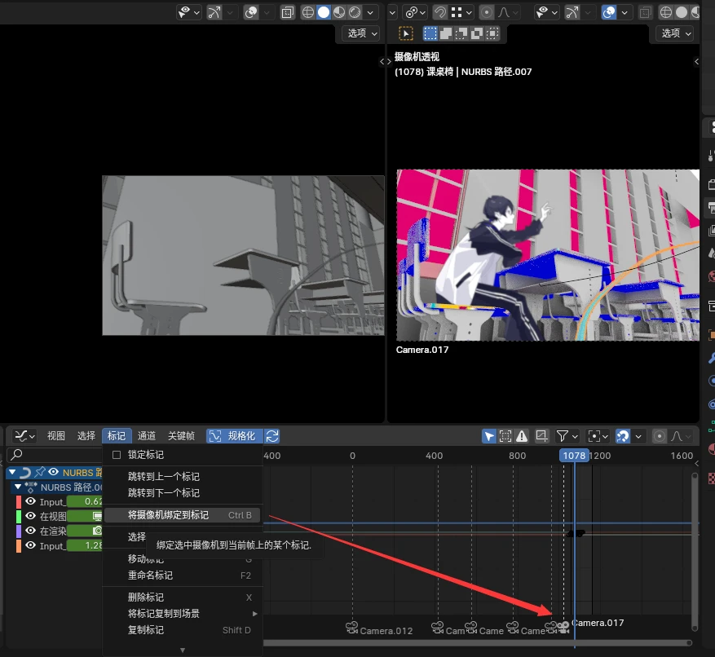Screen dimensions: 715x657
Task: Set selection mode to new selection
Action: [x=430, y=33]
